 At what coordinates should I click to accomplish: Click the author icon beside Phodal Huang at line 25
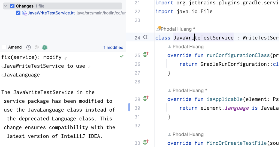(x=169, y=47)
